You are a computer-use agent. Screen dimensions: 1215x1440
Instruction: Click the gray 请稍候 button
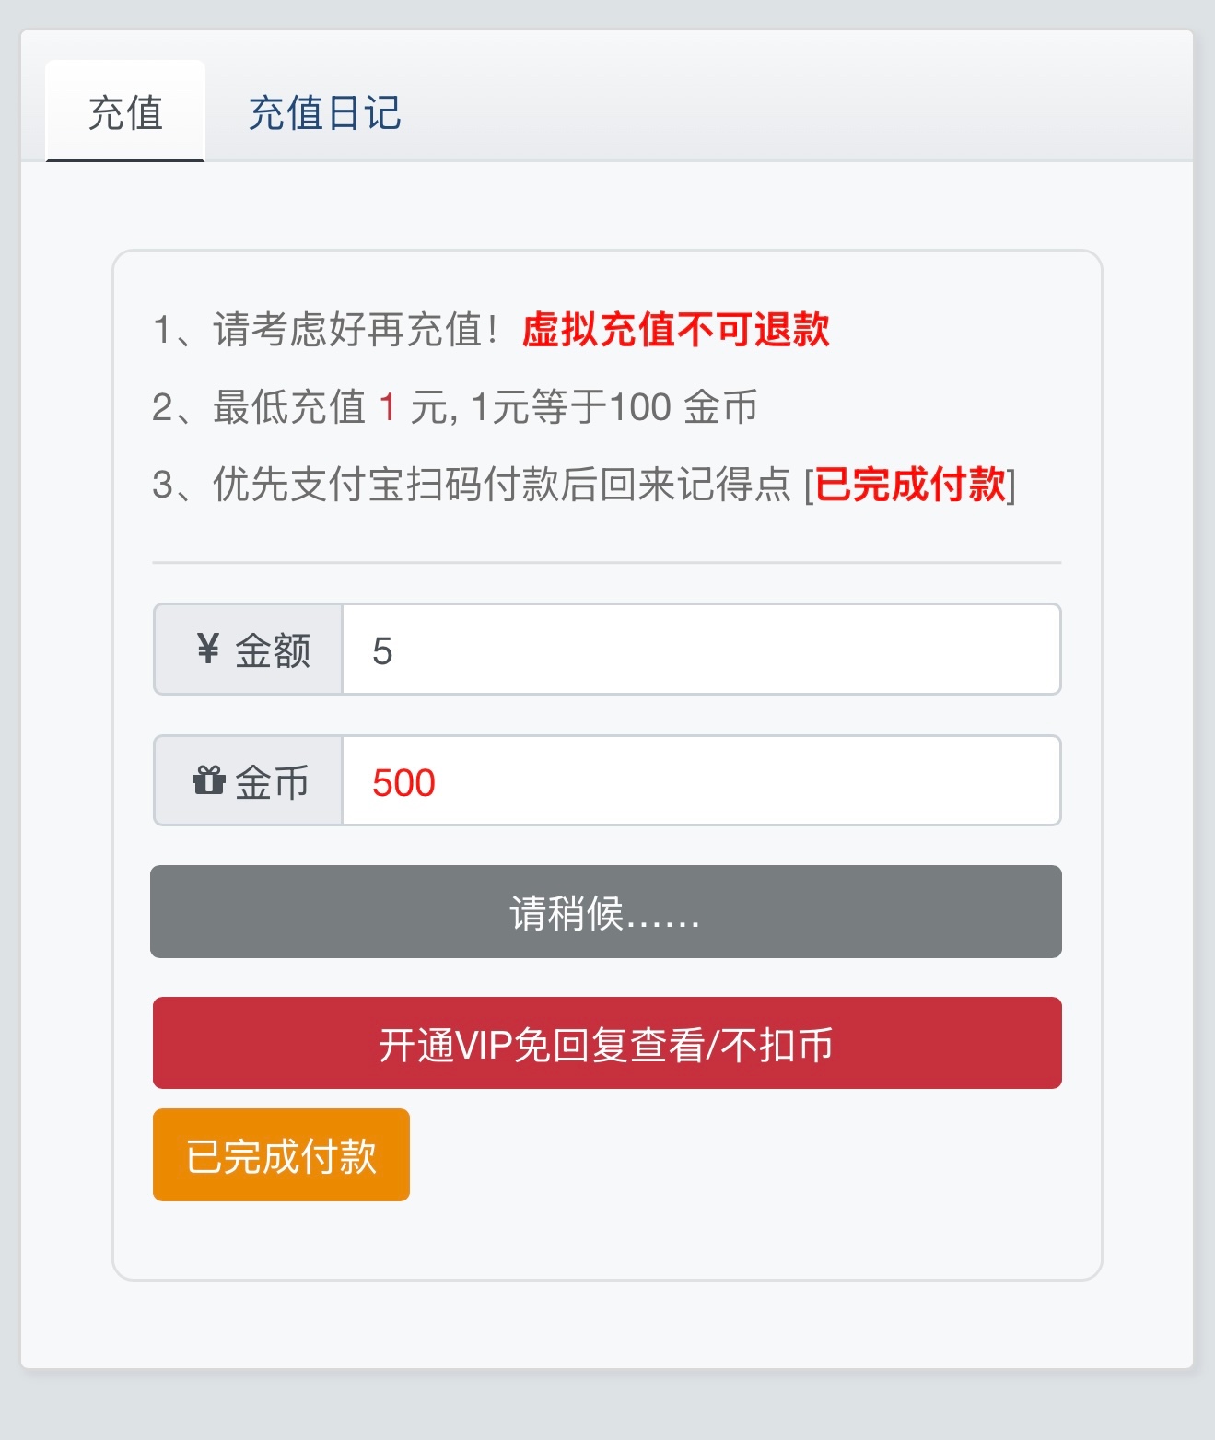coord(606,912)
